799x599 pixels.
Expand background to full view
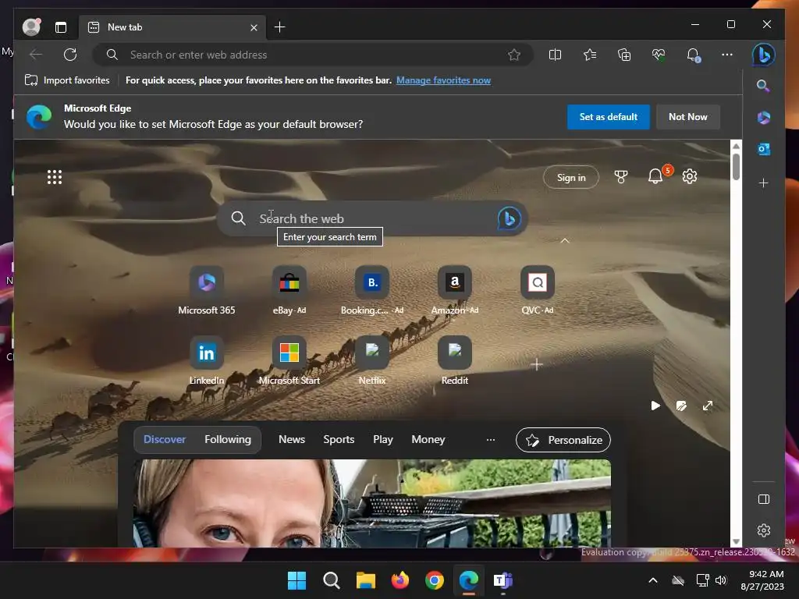707,406
